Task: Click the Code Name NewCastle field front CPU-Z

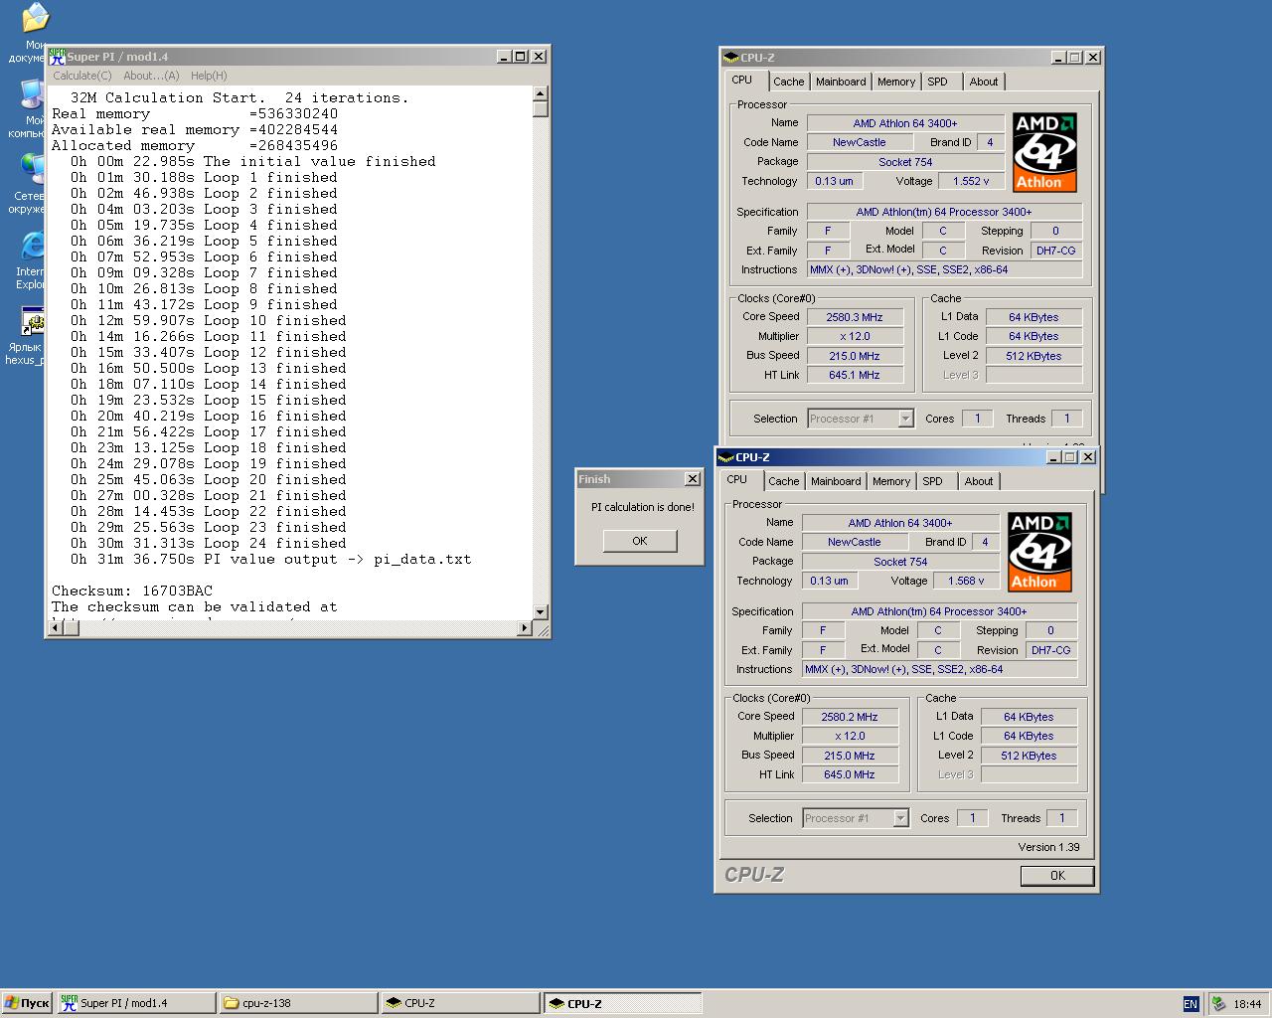Action: coord(855,542)
